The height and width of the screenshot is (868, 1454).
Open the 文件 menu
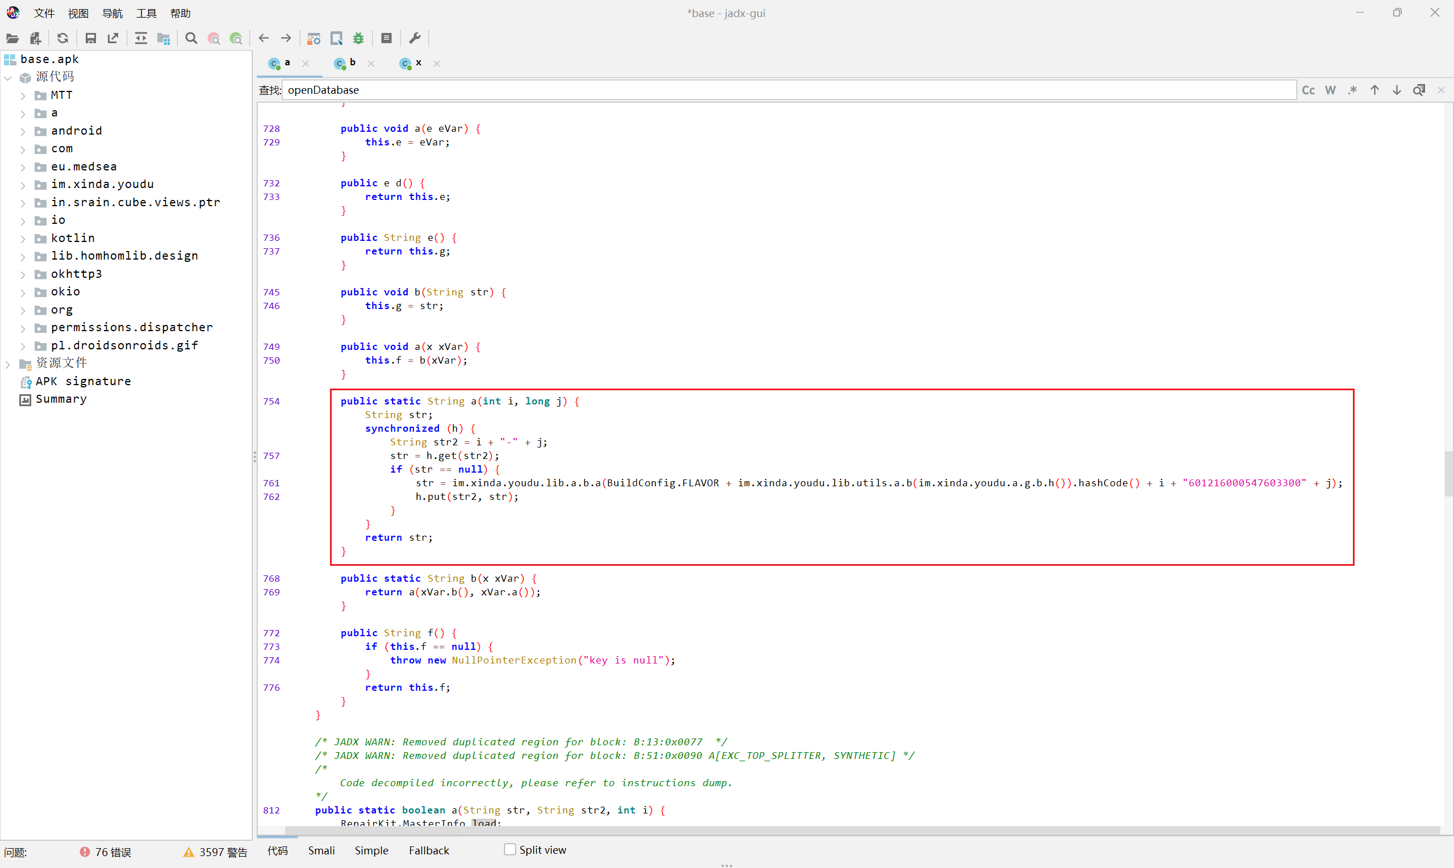point(44,13)
